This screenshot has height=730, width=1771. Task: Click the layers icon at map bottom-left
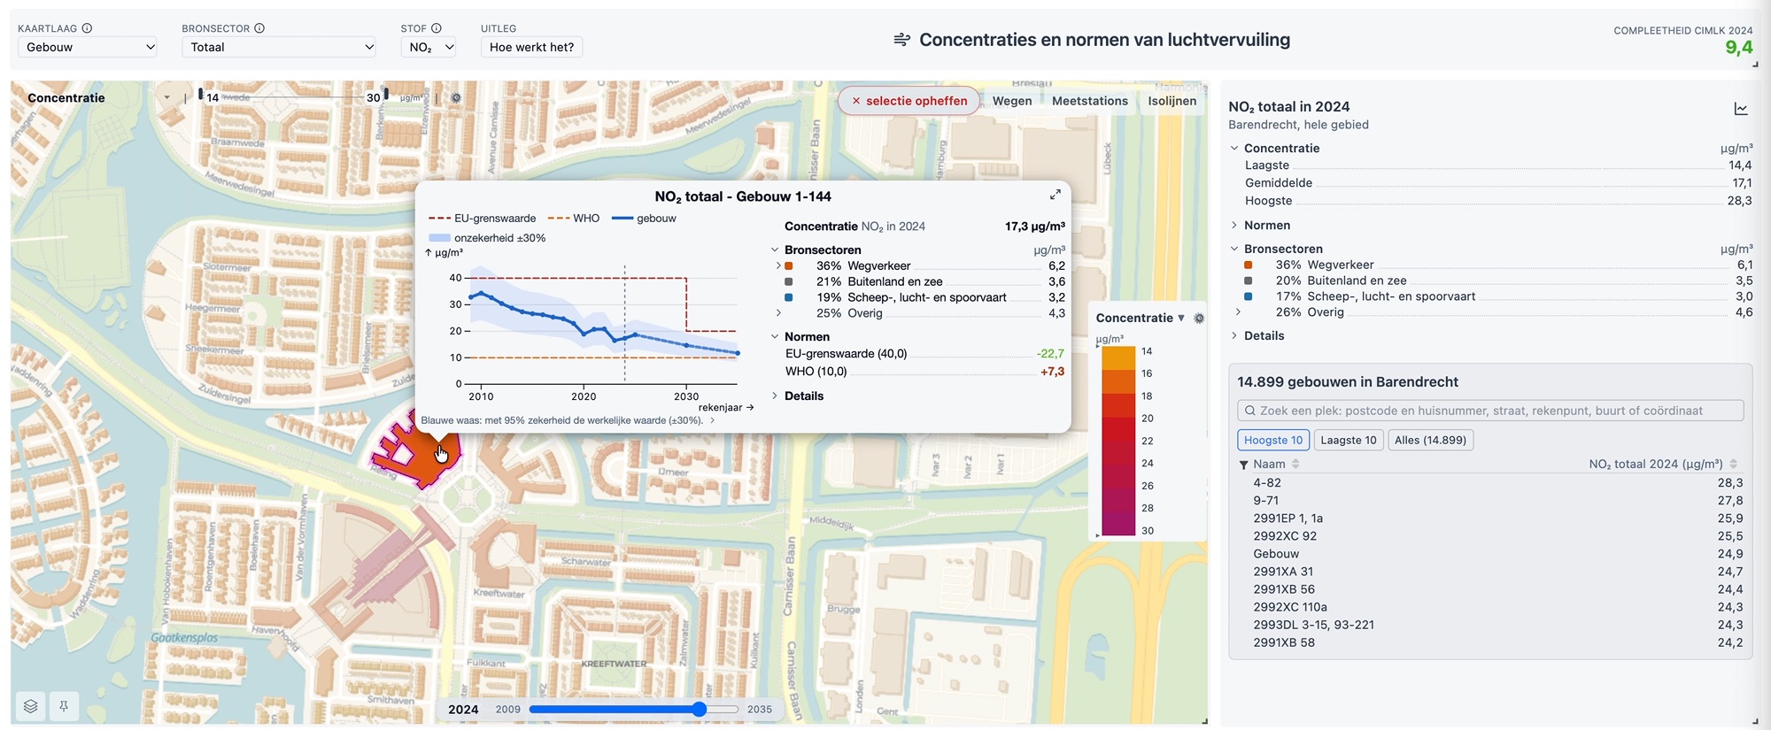click(x=31, y=706)
